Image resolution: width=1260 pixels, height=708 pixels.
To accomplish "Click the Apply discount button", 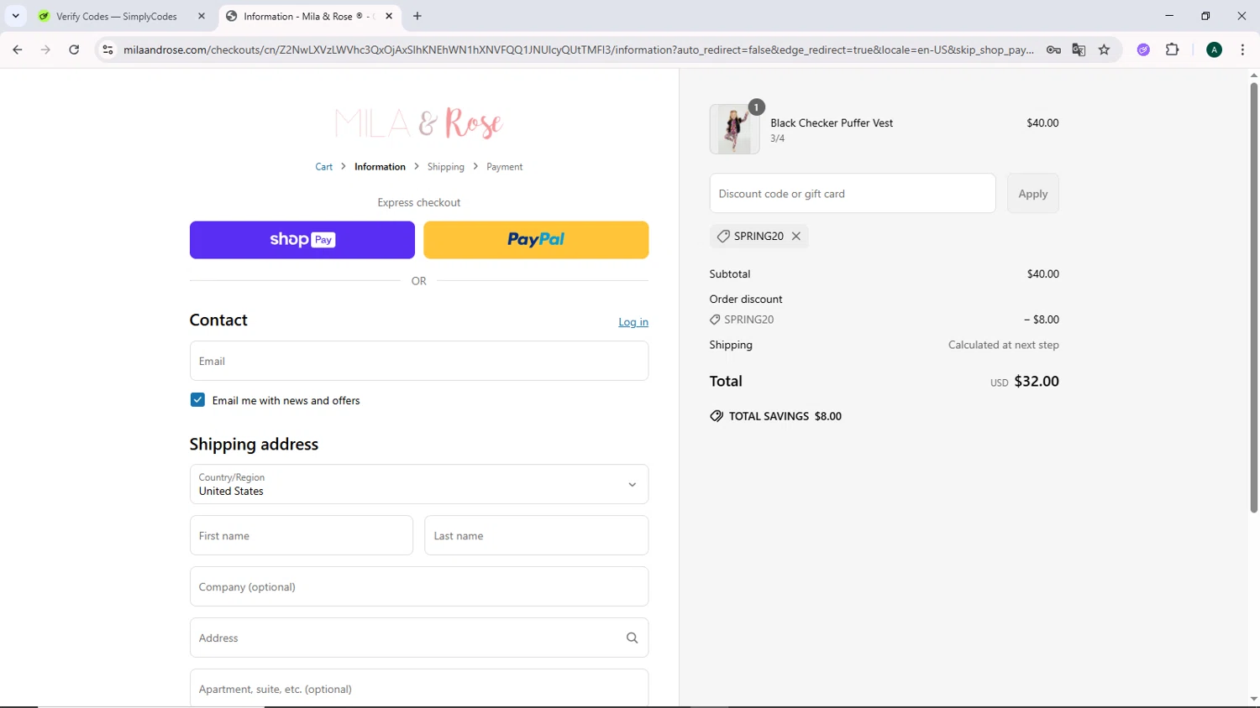I will (1033, 193).
